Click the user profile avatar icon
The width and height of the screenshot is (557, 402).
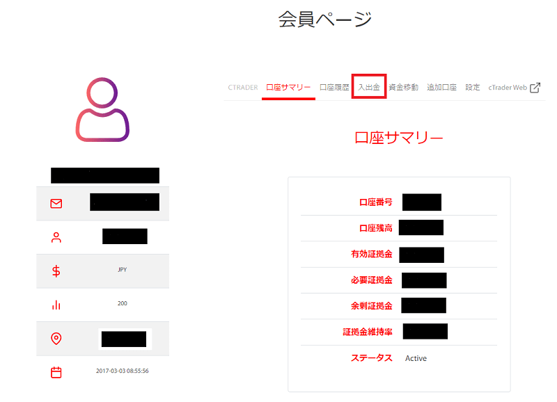[102, 109]
